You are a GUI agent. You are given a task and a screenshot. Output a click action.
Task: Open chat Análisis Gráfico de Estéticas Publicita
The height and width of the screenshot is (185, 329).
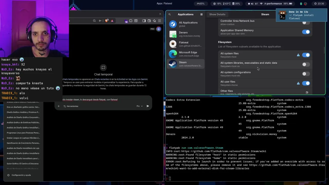23,123
